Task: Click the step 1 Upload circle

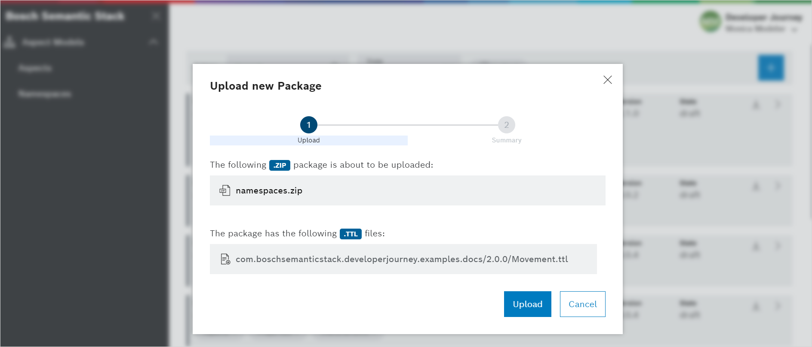Action: (308, 125)
